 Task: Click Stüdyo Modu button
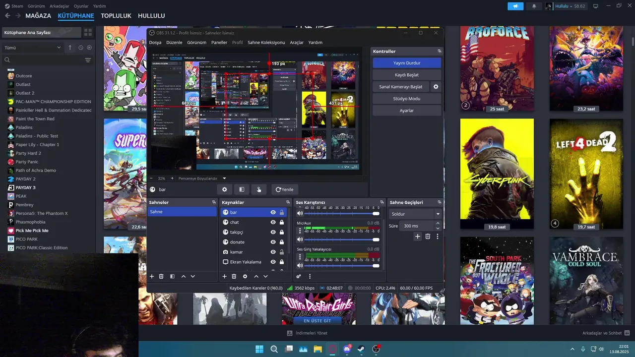407,99
